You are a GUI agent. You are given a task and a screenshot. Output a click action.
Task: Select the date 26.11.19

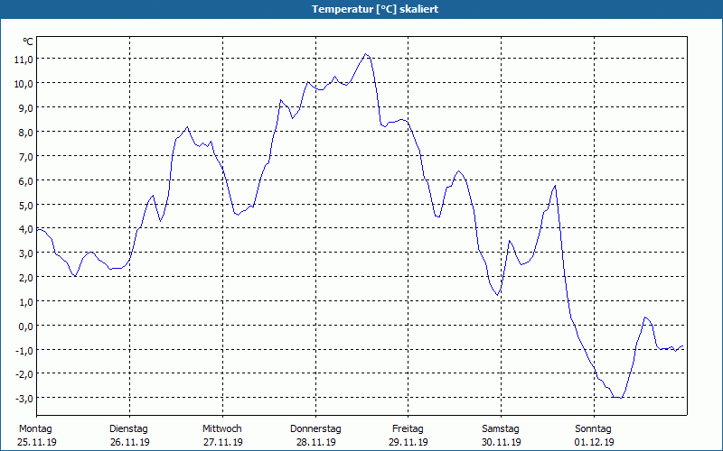pyautogui.click(x=130, y=442)
